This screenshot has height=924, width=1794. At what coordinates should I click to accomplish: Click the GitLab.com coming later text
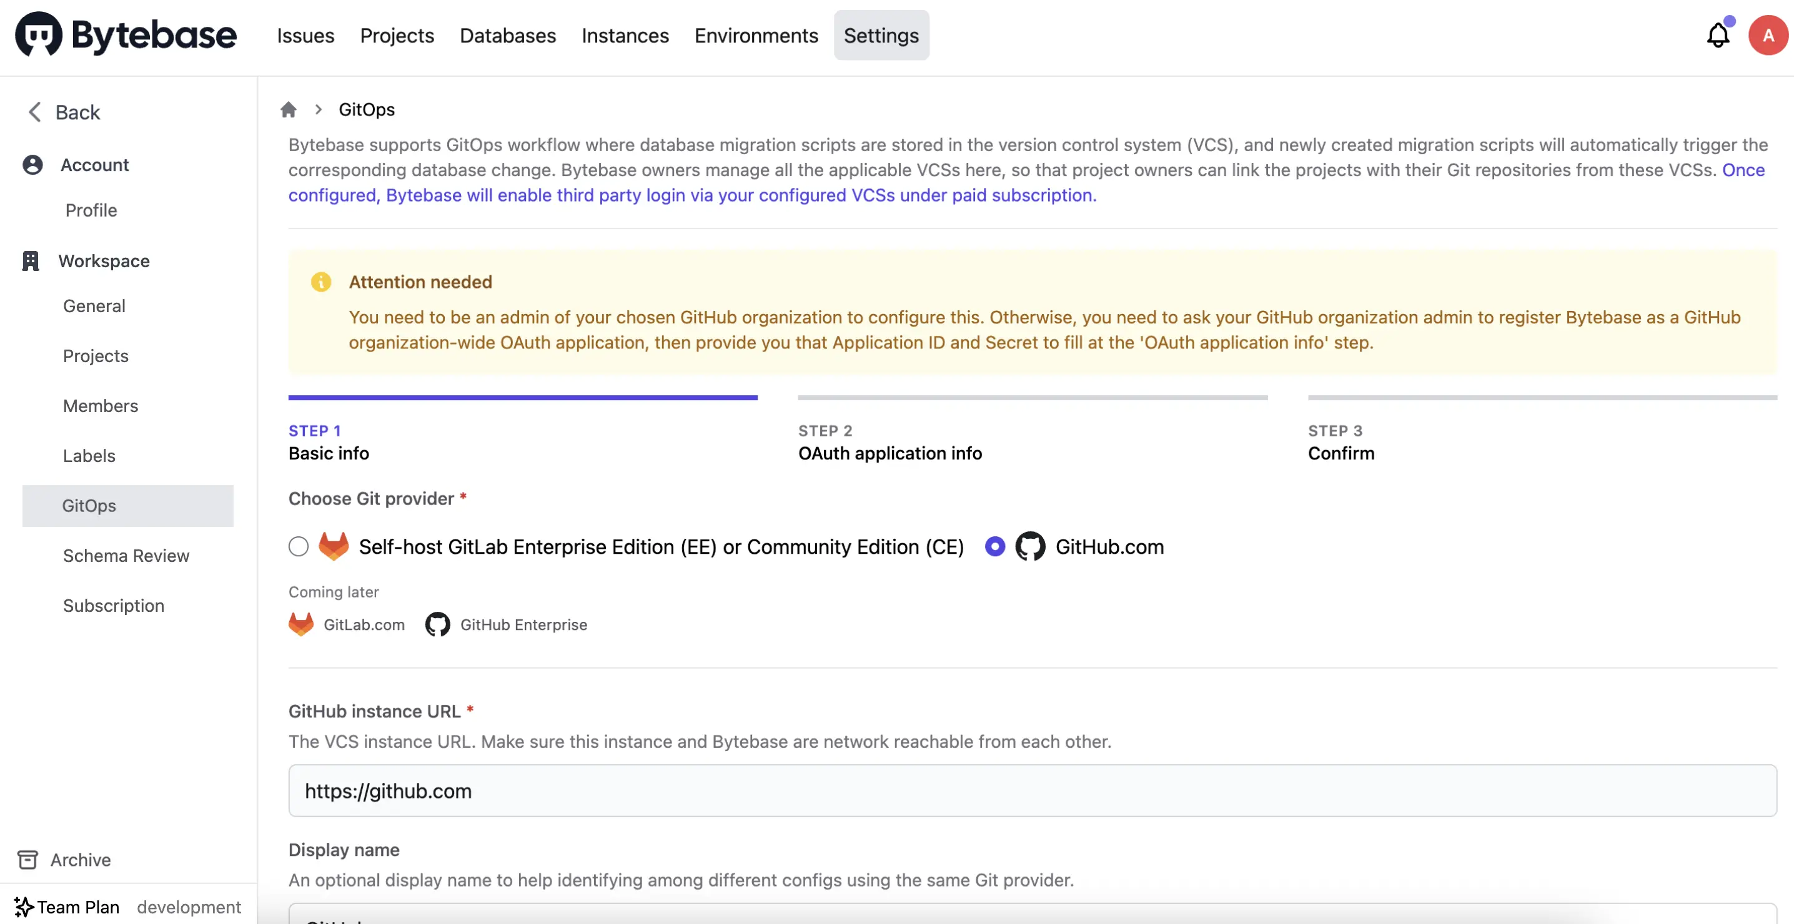pyautogui.click(x=364, y=624)
